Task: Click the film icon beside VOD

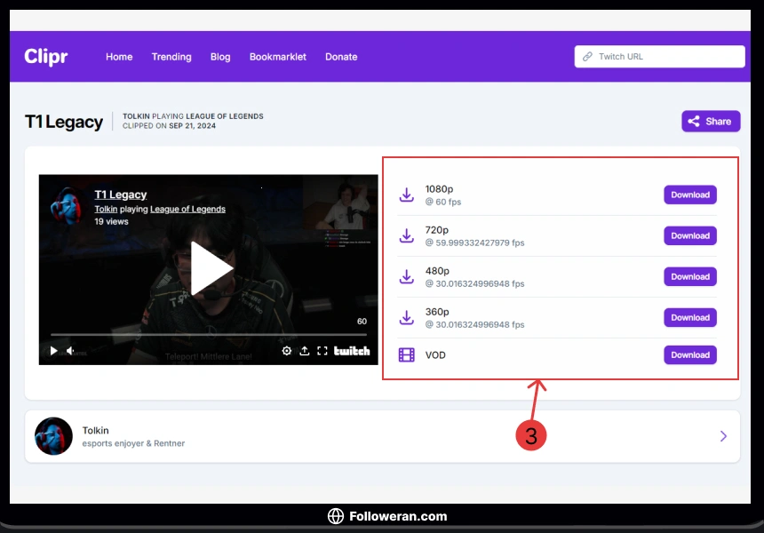Action: [x=406, y=355]
